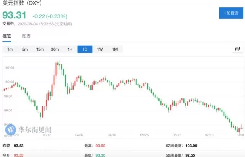Image resolution: width=245 pixels, height=157 pixels.
Task: Choose the 30m timeframe
Action: pyautogui.click(x=55, y=49)
